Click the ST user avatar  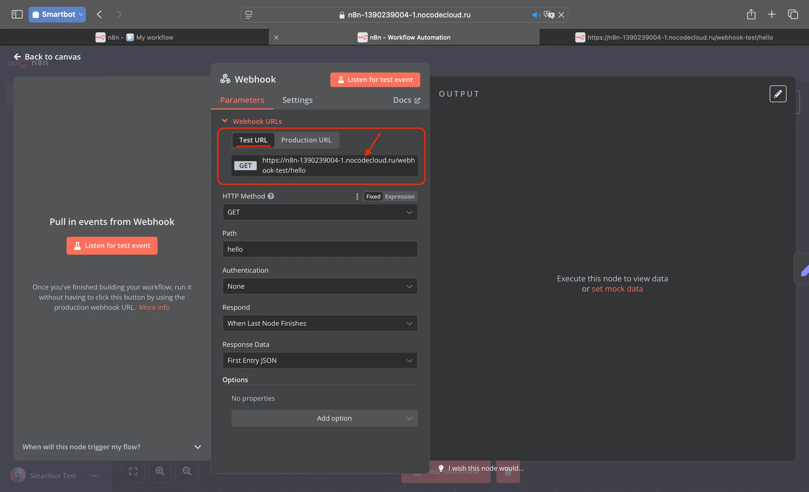17,475
